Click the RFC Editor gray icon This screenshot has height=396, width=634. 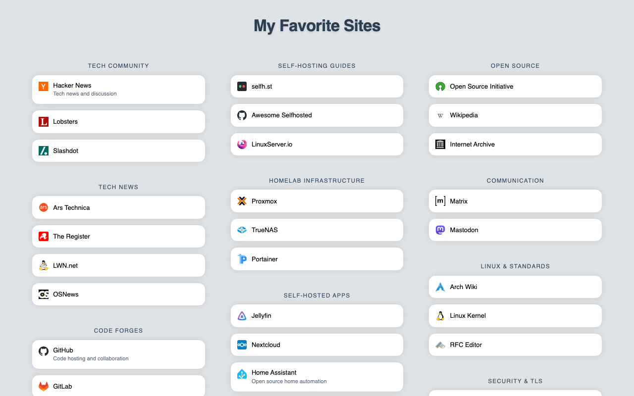440,345
